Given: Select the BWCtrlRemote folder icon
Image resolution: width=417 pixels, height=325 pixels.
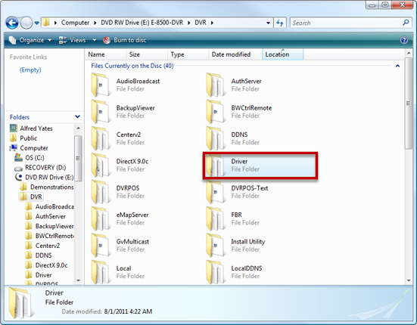Looking at the screenshot, I should 215,112.
